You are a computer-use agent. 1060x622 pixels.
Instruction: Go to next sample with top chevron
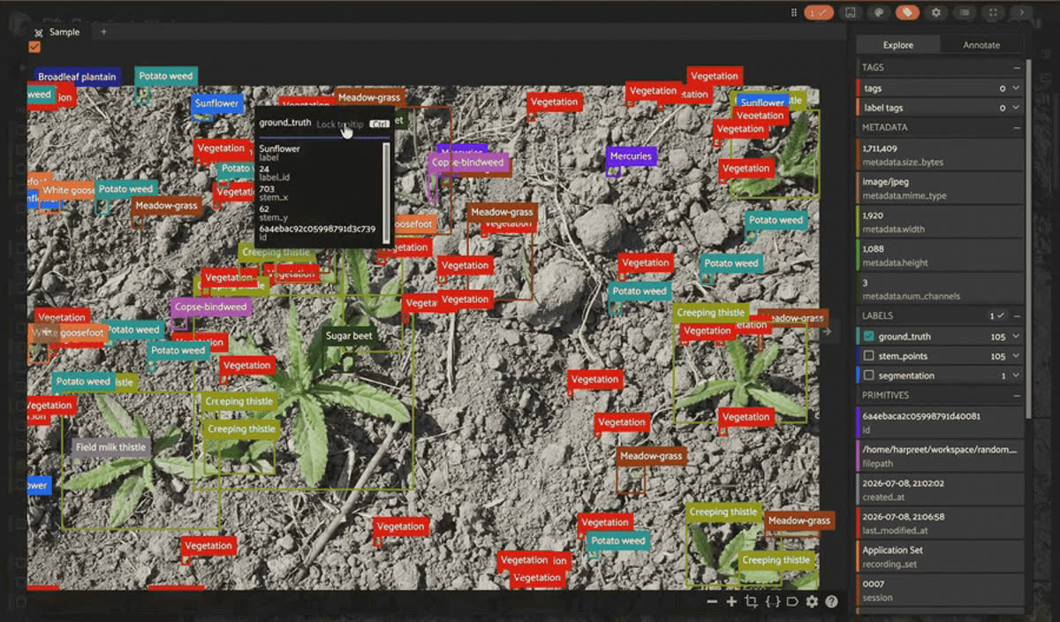[1022, 12]
